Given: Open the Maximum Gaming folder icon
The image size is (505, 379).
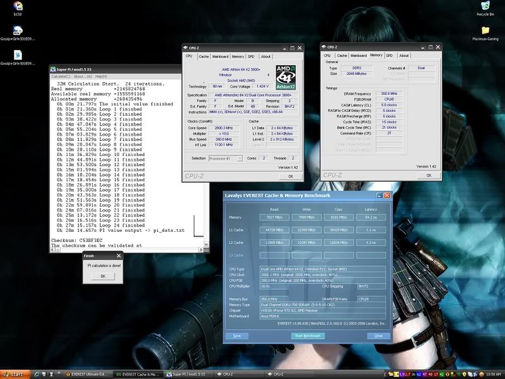Looking at the screenshot, I should click(x=485, y=32).
